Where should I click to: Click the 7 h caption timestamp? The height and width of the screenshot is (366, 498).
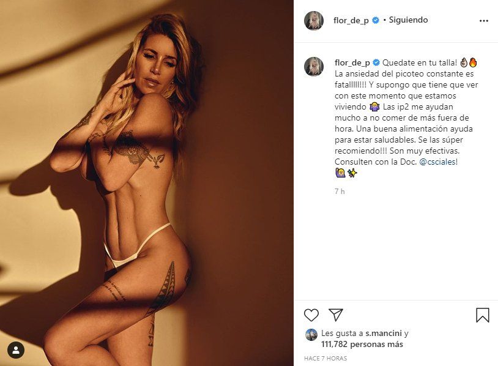[340, 191]
